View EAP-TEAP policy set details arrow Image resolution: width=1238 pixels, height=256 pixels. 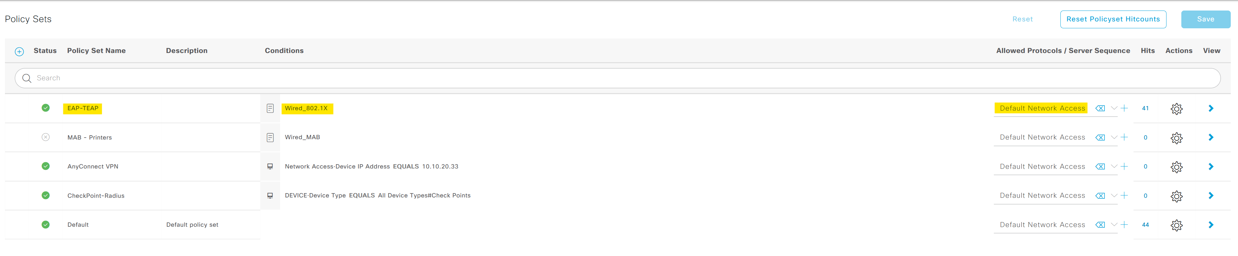tap(1211, 109)
